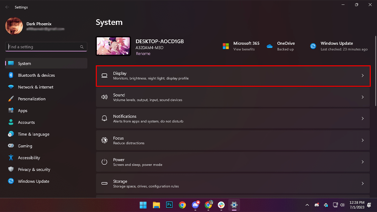
Task: Open the Sound settings row chevron
Action: click(363, 97)
